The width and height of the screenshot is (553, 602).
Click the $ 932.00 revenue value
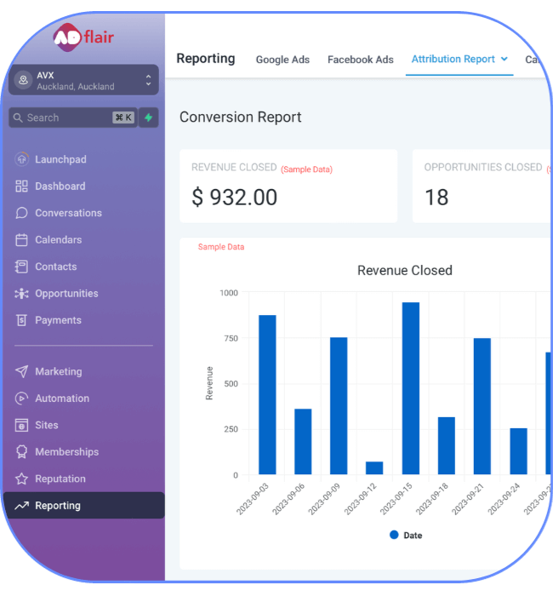click(x=234, y=198)
